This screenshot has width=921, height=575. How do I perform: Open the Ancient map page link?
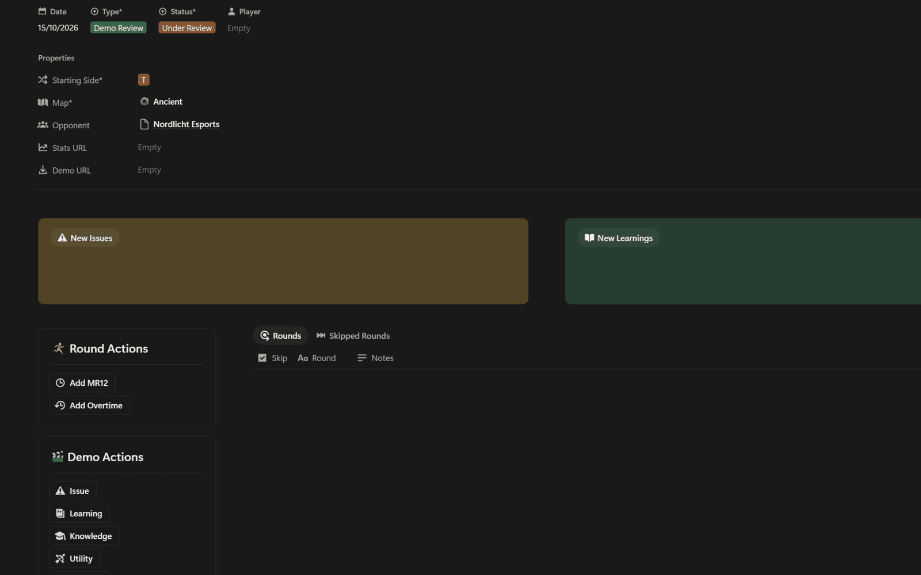pos(168,102)
